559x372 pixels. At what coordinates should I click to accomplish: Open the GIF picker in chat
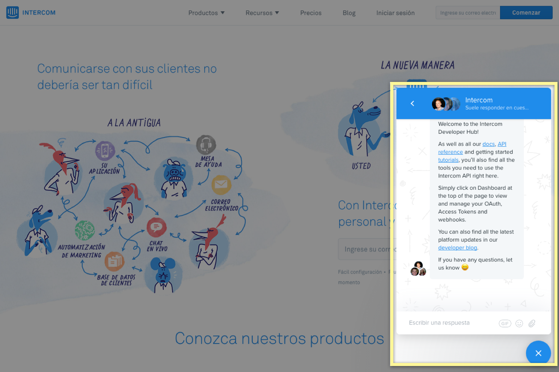click(505, 324)
